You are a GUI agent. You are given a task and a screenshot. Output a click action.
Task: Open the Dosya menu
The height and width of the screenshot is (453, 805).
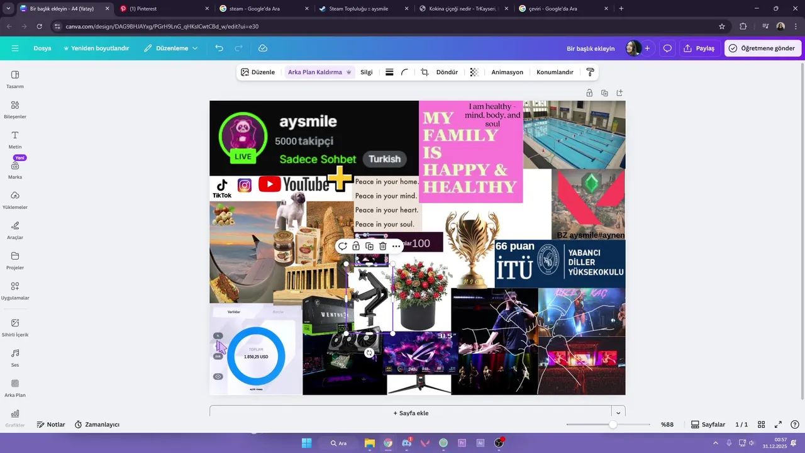42,48
